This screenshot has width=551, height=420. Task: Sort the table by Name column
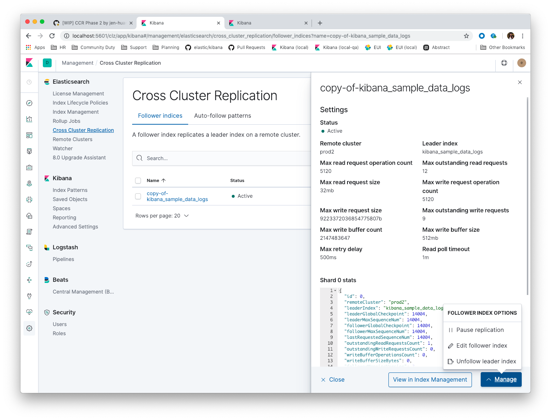[x=156, y=181]
